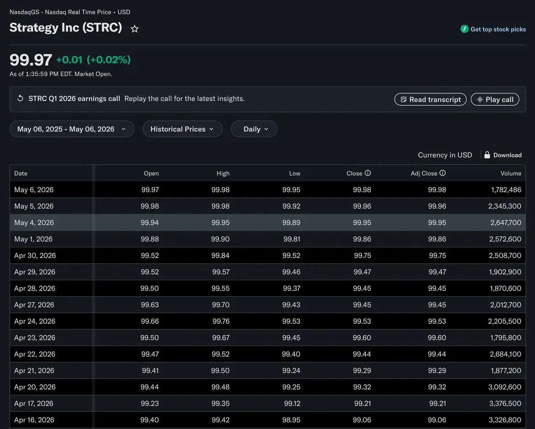535x429 pixels.
Task: Click the Low column header
Action: [x=295, y=173]
